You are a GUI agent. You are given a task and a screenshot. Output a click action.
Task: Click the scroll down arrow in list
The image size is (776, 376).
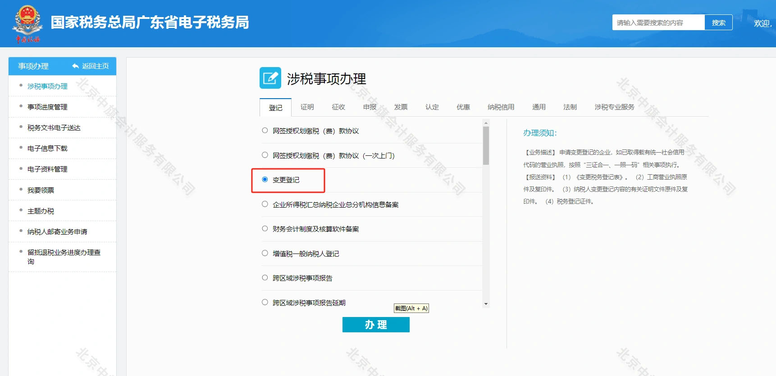coord(486,304)
